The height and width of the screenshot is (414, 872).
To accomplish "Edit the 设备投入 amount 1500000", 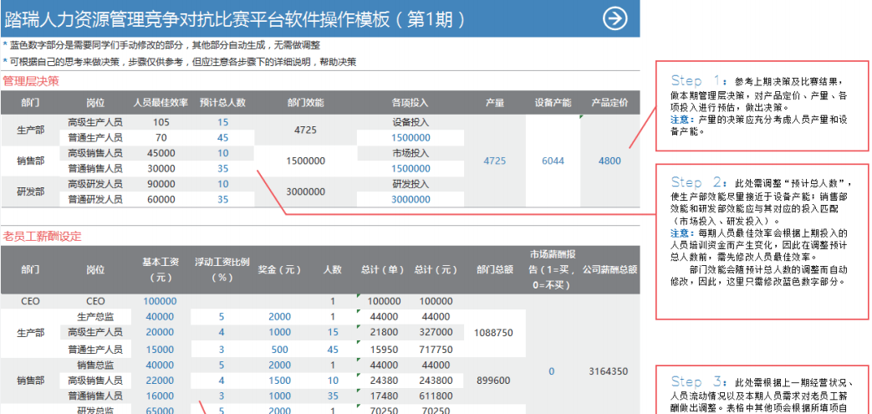I will pyautogui.click(x=411, y=138).
